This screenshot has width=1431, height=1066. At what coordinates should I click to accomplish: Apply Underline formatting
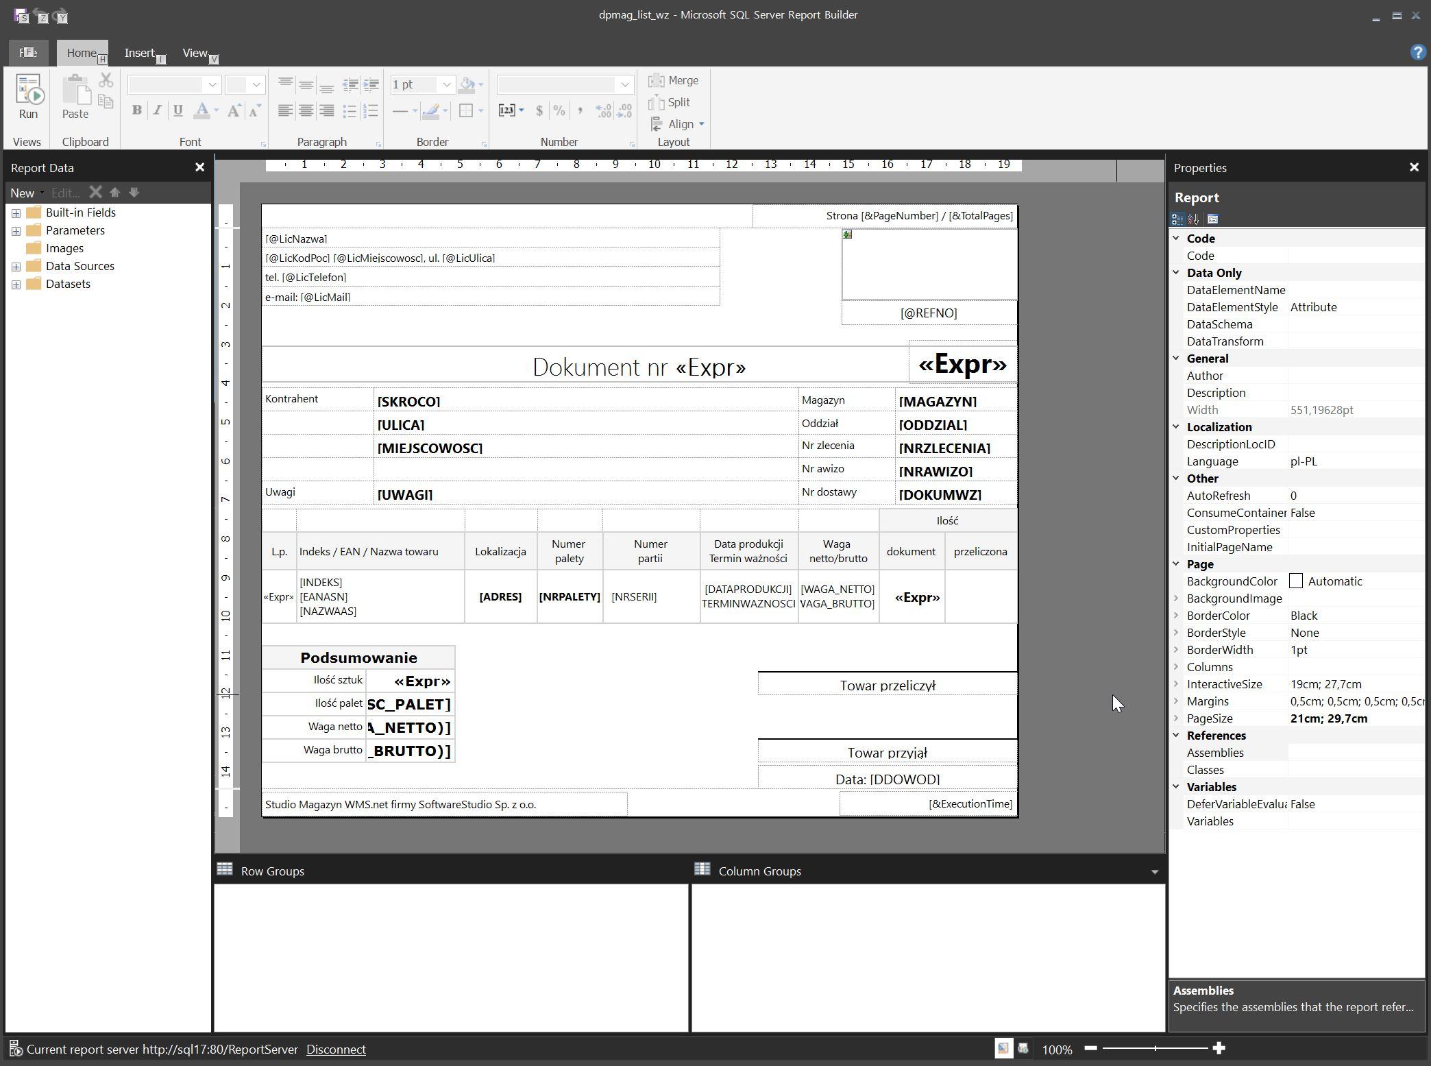[178, 110]
